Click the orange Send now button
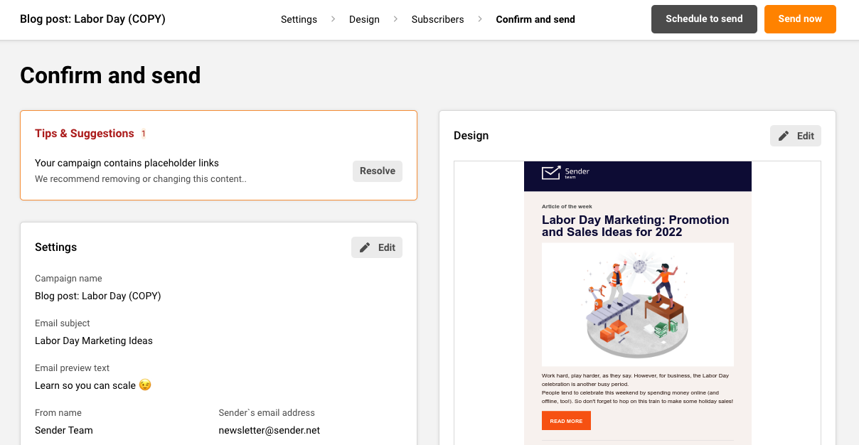Viewport: 859px width, 445px height. pos(800,19)
